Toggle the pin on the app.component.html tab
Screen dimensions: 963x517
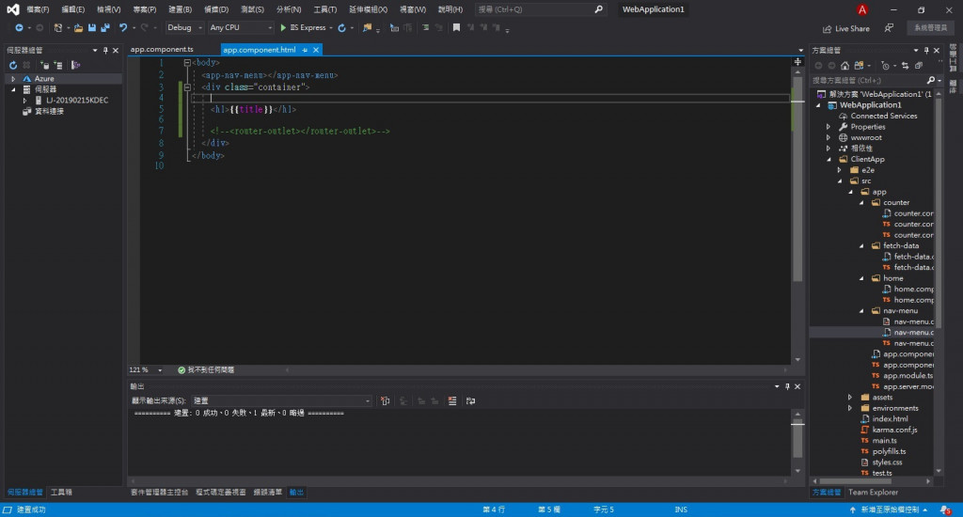click(305, 50)
